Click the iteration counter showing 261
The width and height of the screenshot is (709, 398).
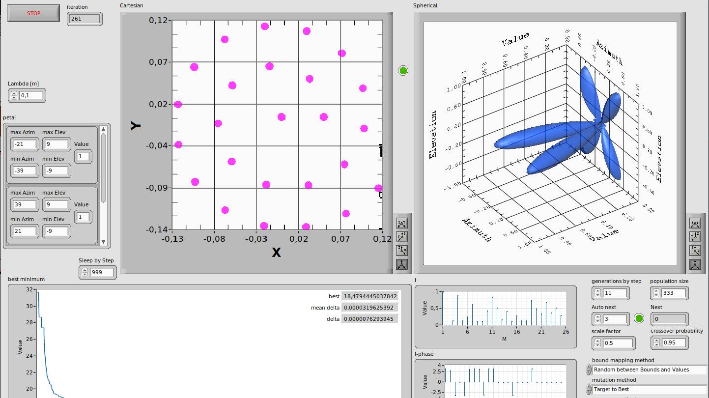click(85, 19)
